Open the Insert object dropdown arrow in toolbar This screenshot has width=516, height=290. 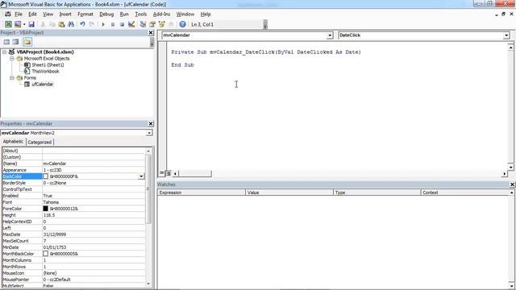[x=24, y=24]
